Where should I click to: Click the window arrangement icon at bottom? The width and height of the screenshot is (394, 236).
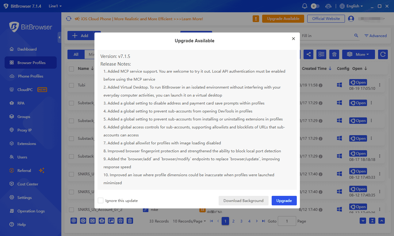pyautogui.click(x=111, y=221)
